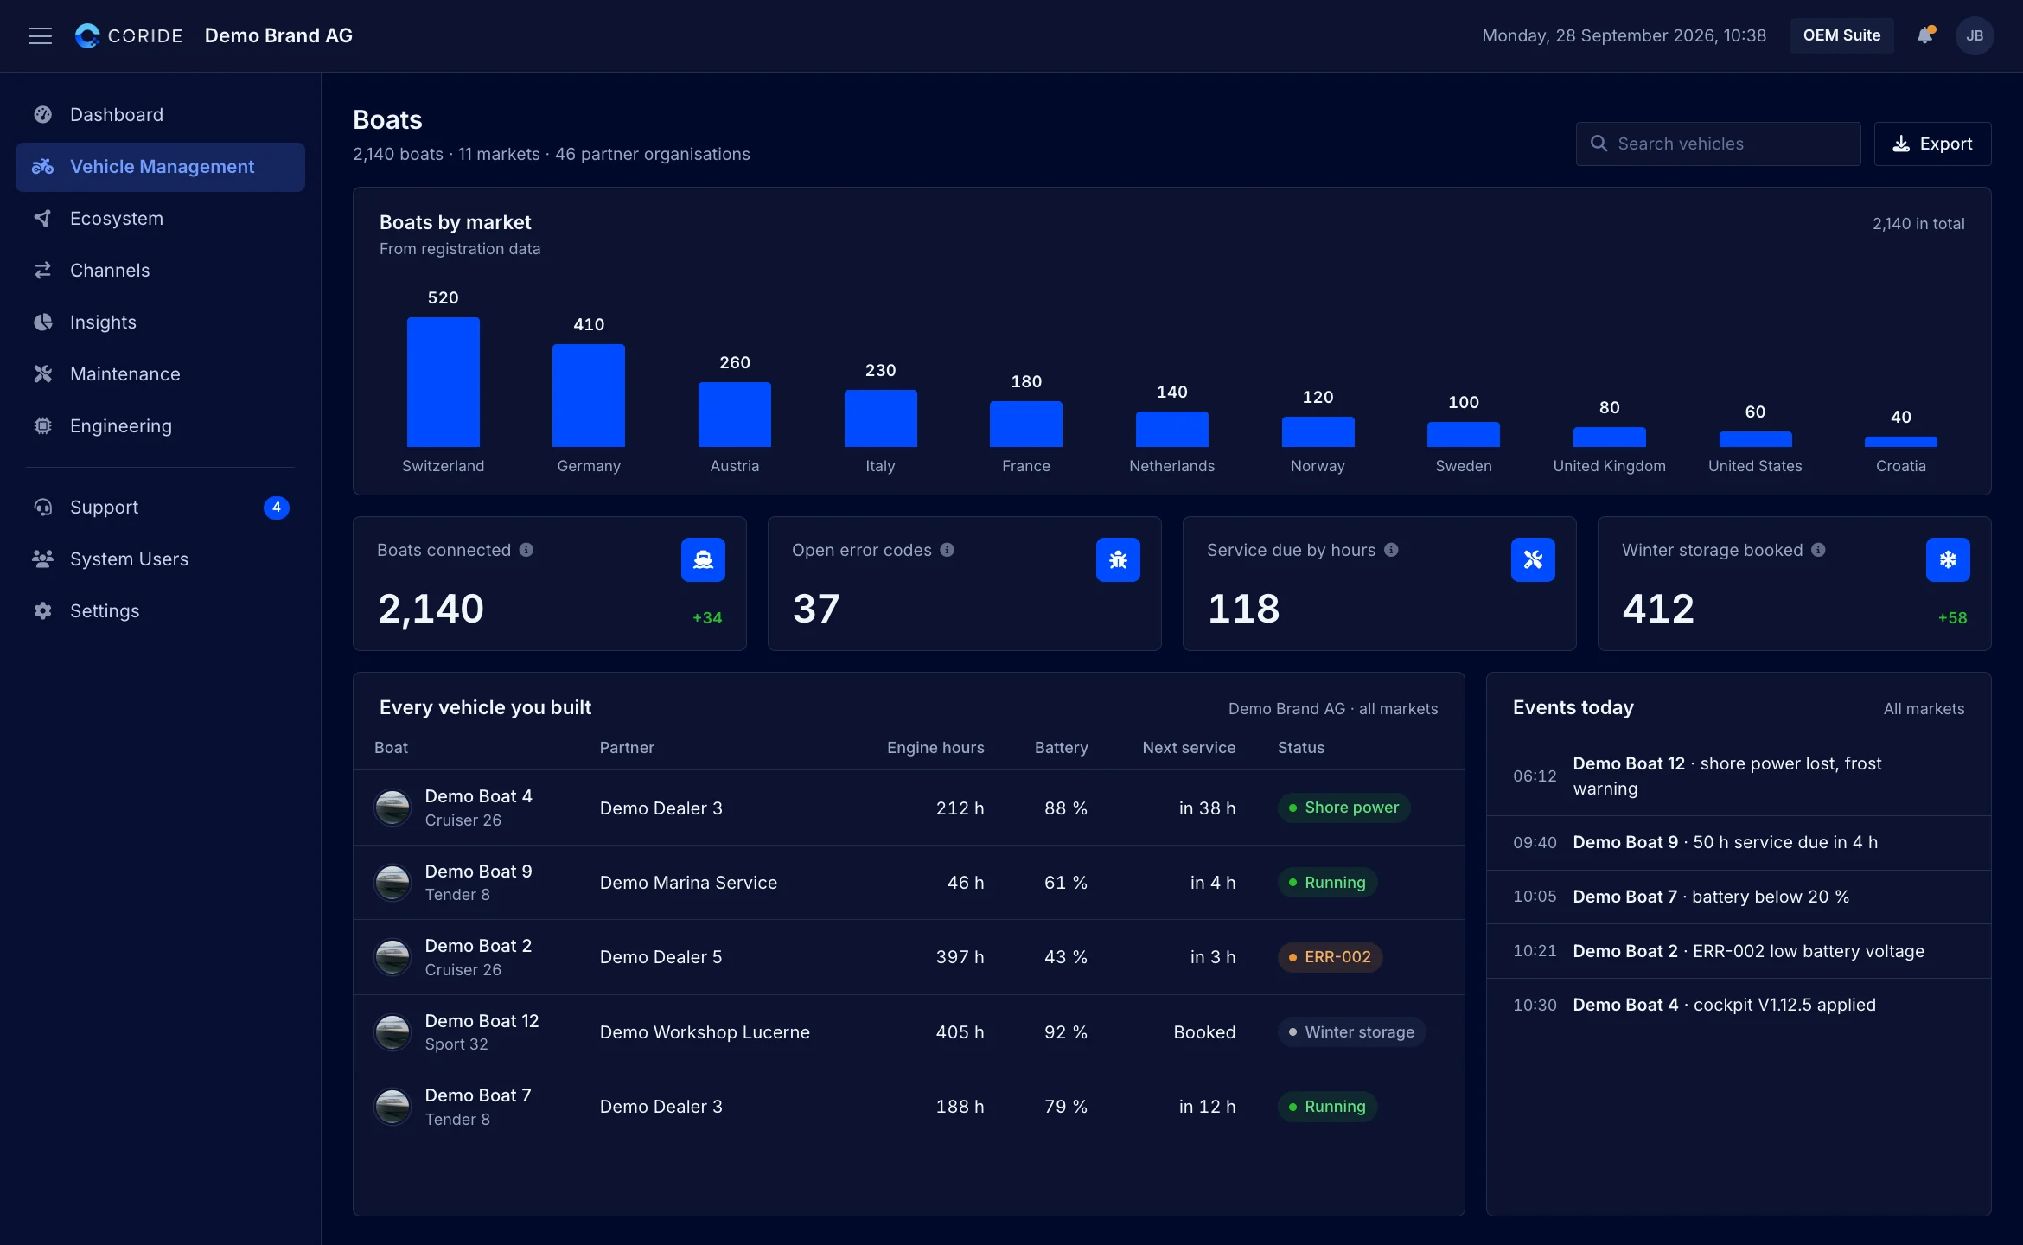Show info for Winter storage booked
This screenshot has width=2023, height=1245.
[x=1818, y=550]
